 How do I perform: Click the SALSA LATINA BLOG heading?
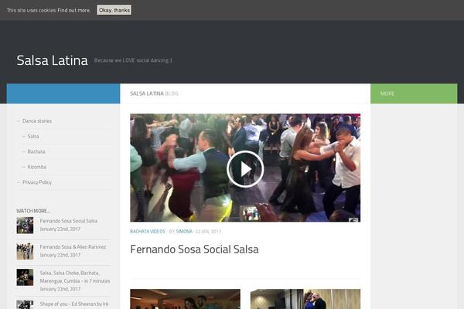[x=154, y=93]
